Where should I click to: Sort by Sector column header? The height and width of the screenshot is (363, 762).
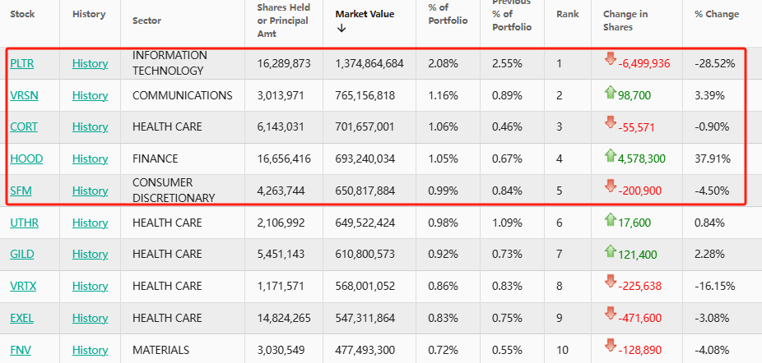[146, 21]
